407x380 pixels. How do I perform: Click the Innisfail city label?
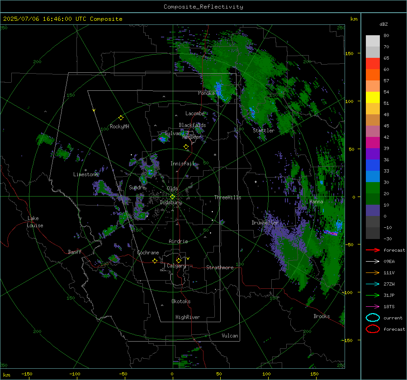[183, 164]
